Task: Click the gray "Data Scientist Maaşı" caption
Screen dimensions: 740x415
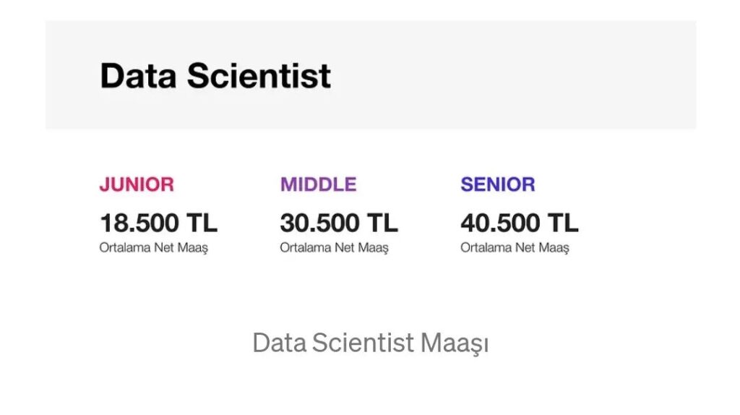Action: pyautogui.click(x=370, y=343)
